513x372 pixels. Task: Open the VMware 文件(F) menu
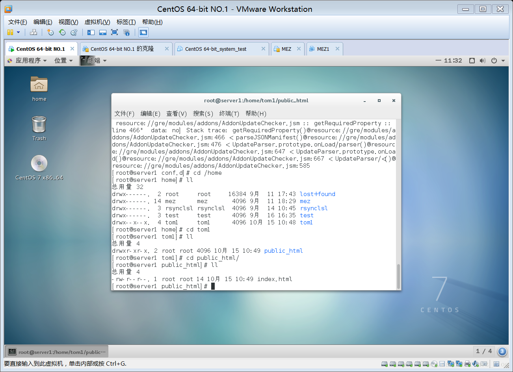pos(18,22)
